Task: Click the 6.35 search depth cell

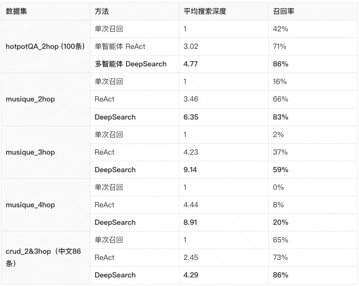Action: (191, 117)
